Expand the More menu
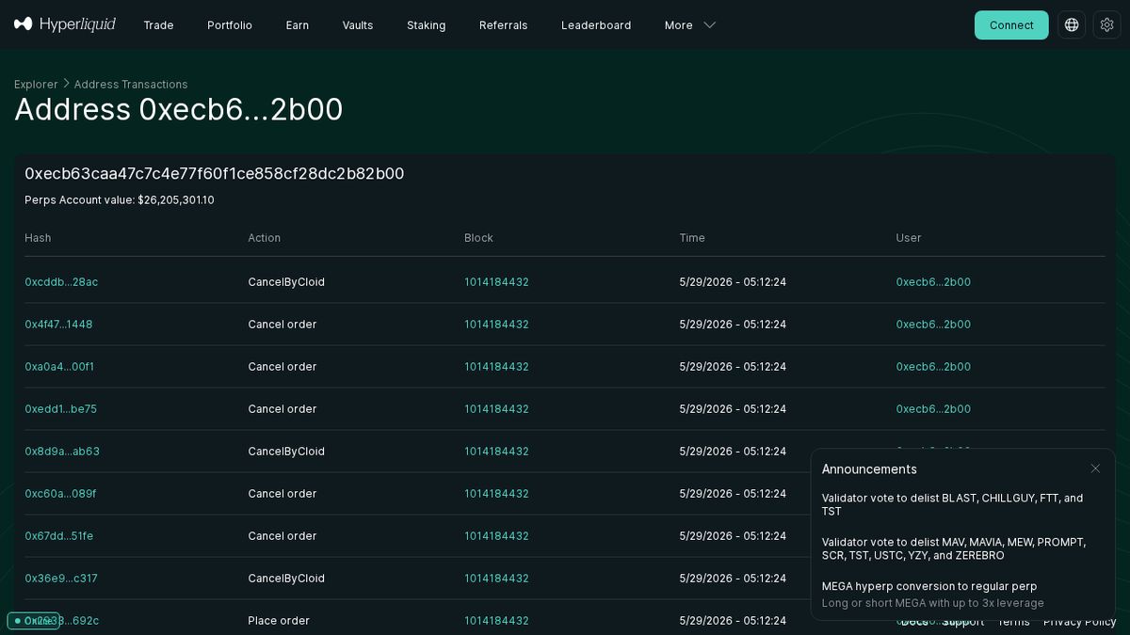 (690, 25)
